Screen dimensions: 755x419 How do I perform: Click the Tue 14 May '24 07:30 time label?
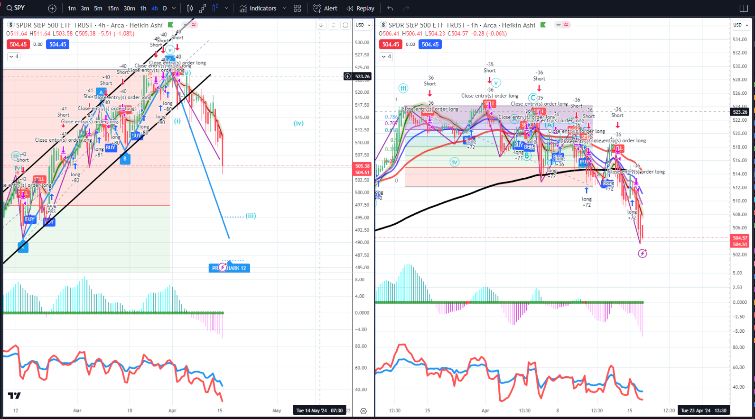(319, 410)
